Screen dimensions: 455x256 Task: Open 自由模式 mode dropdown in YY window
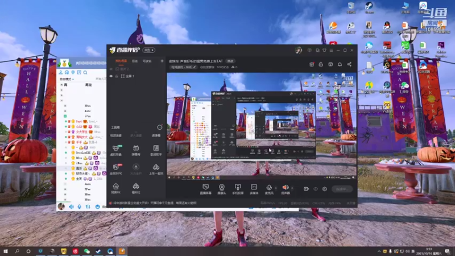click(67, 79)
